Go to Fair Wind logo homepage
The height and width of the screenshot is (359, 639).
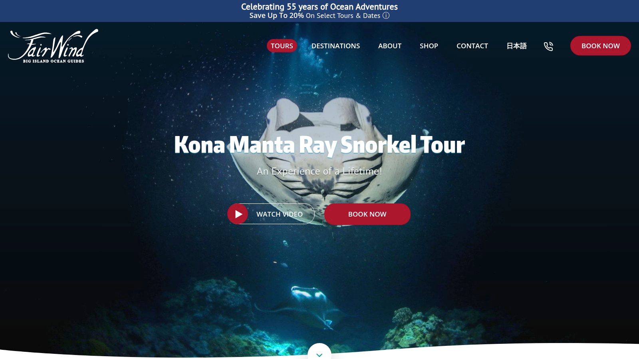point(53,46)
